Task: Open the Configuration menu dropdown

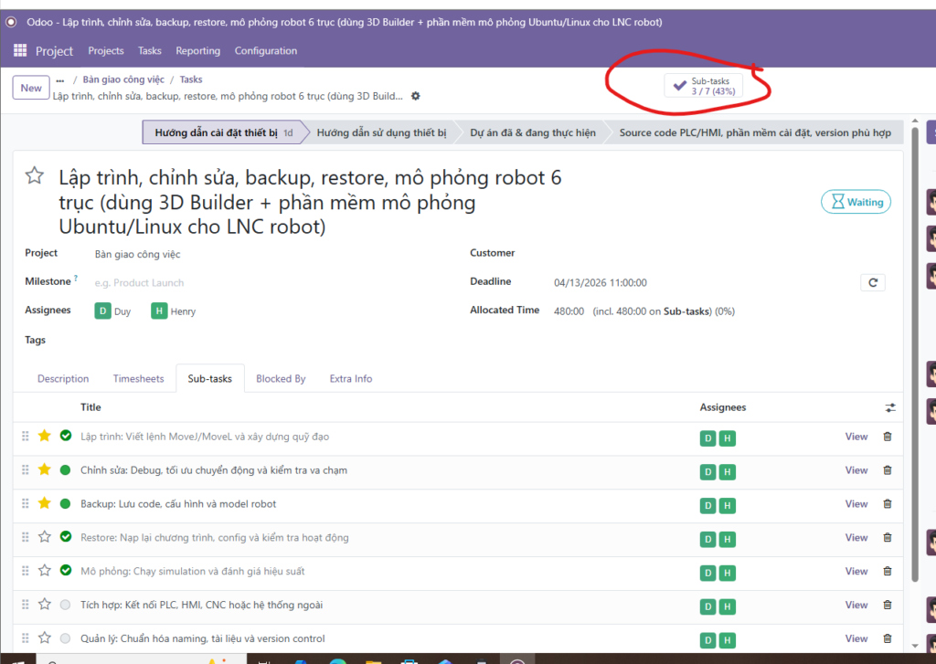Action: click(265, 51)
